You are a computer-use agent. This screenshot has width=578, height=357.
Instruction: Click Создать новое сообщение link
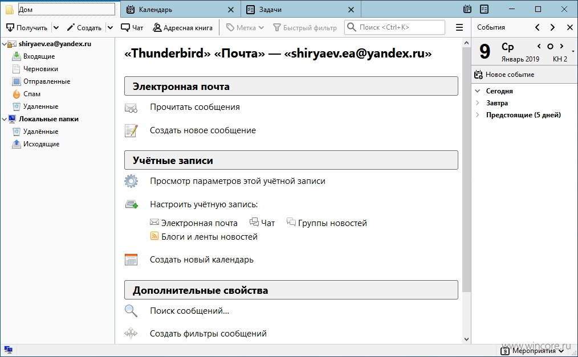203,130
